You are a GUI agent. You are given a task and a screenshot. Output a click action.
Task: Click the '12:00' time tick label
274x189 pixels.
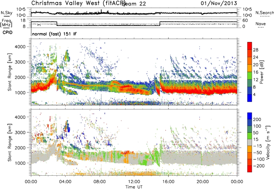click(134, 182)
